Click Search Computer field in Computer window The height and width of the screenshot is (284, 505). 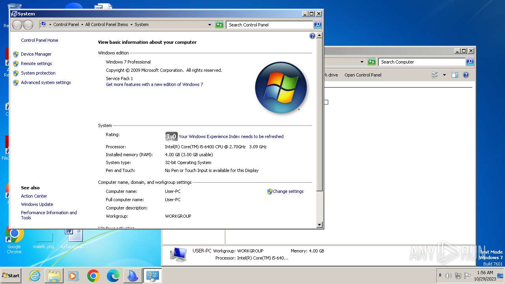pyautogui.click(x=422, y=62)
